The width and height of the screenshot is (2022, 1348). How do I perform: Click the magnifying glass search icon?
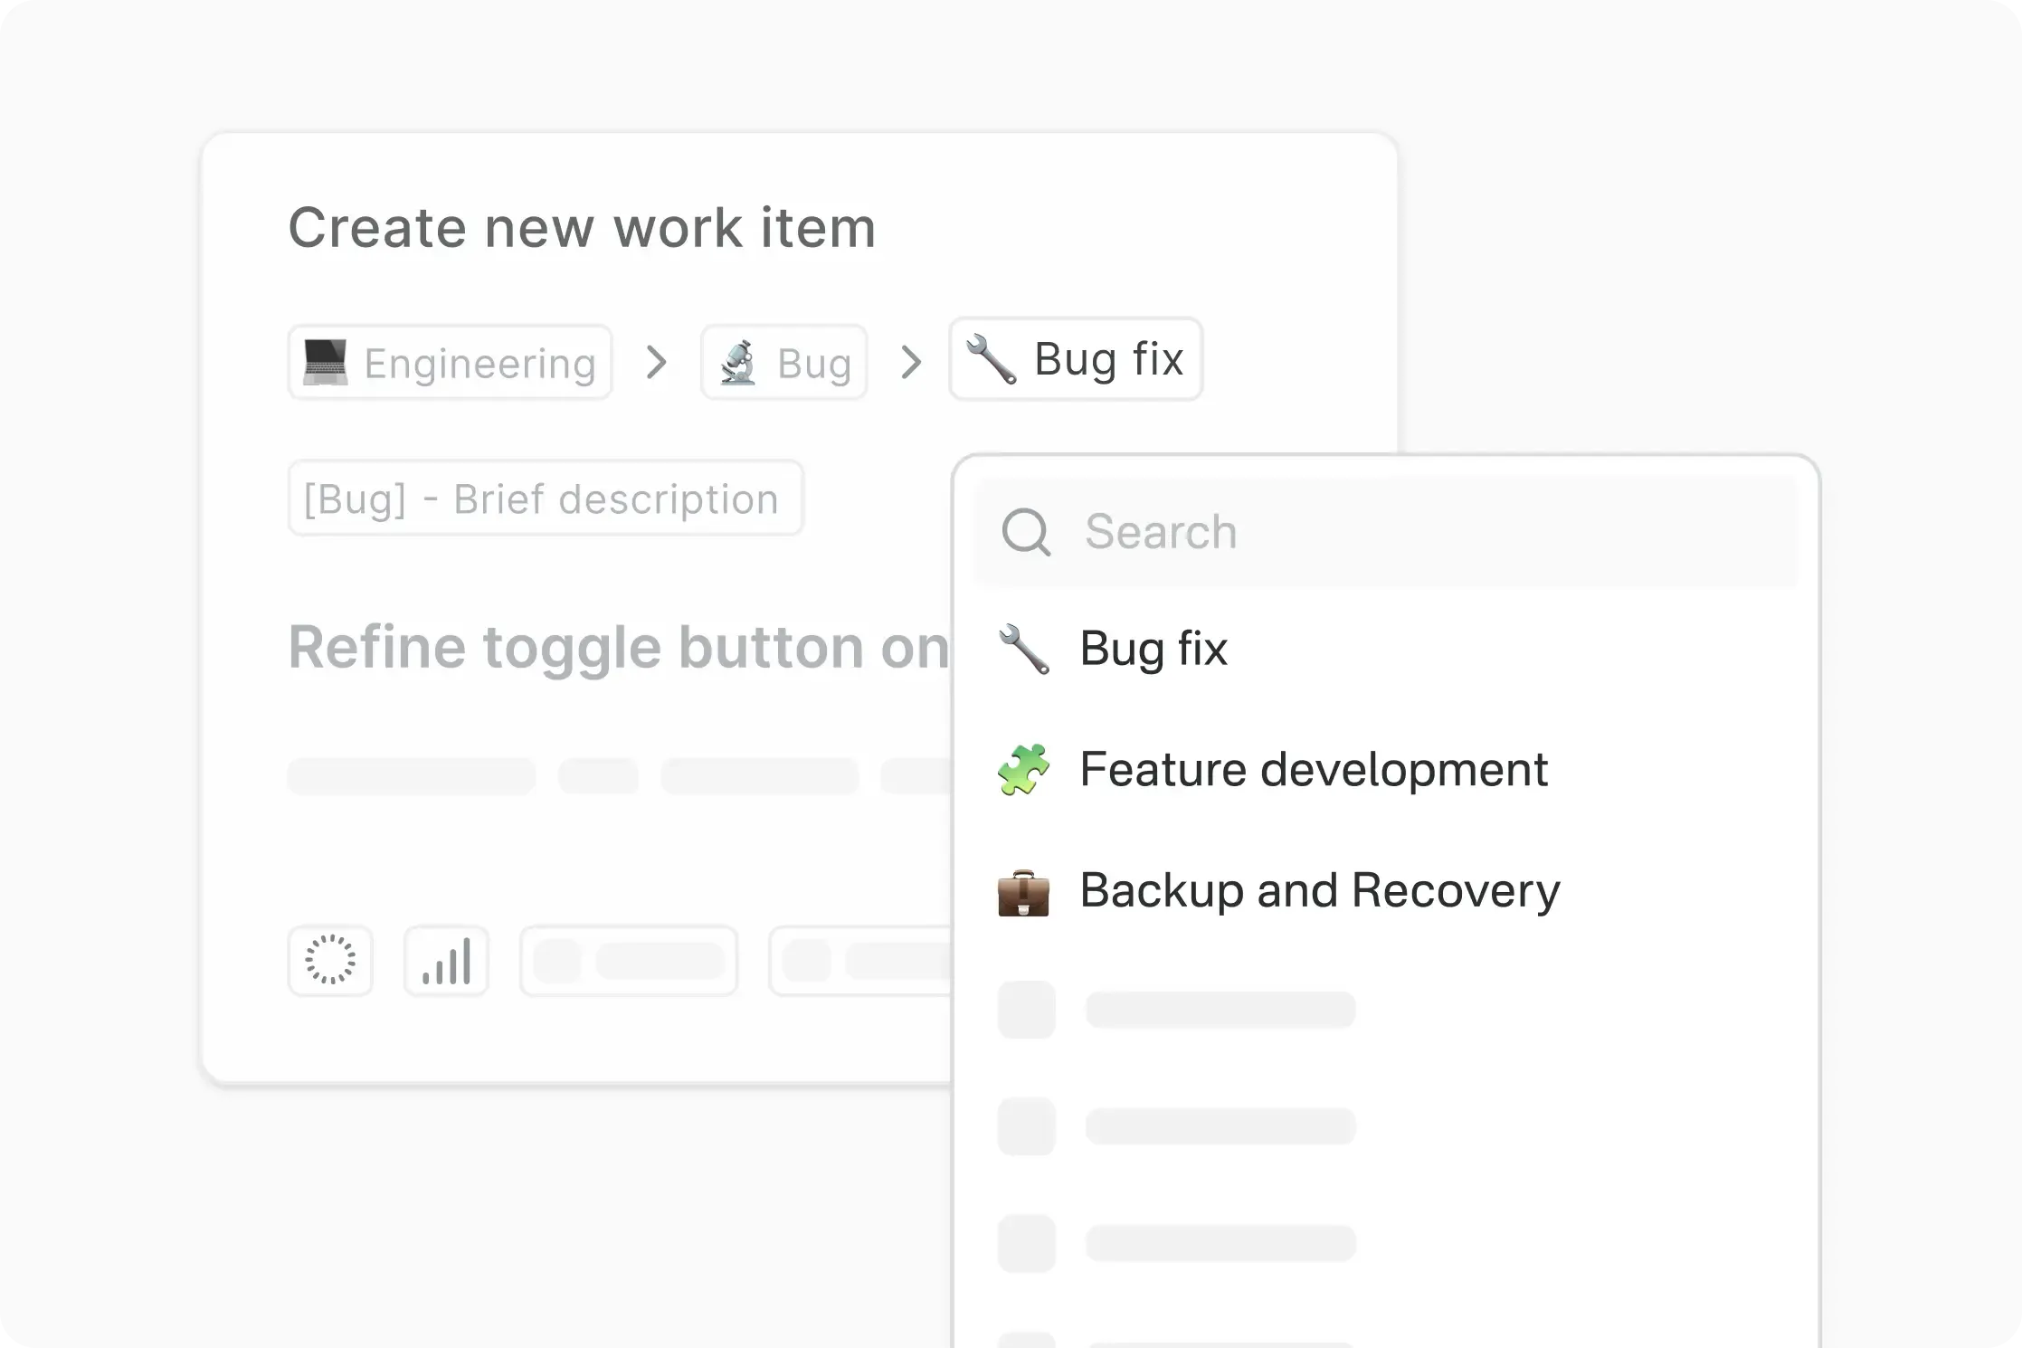(1027, 533)
